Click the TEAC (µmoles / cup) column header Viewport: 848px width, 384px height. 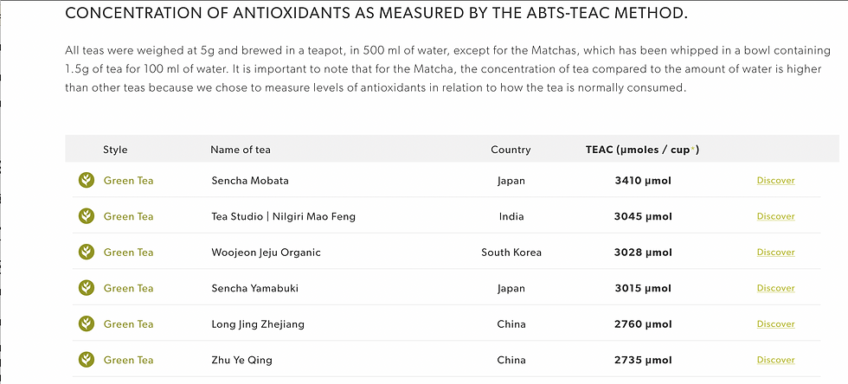pyautogui.click(x=642, y=150)
